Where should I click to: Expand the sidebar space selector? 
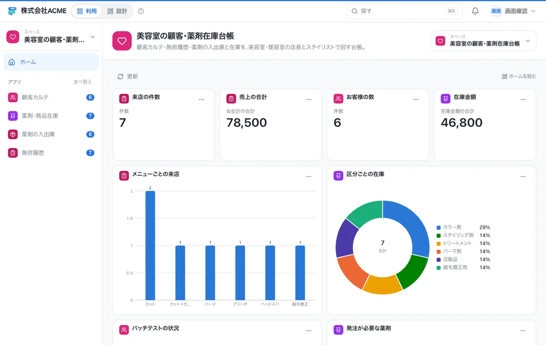tap(51, 37)
